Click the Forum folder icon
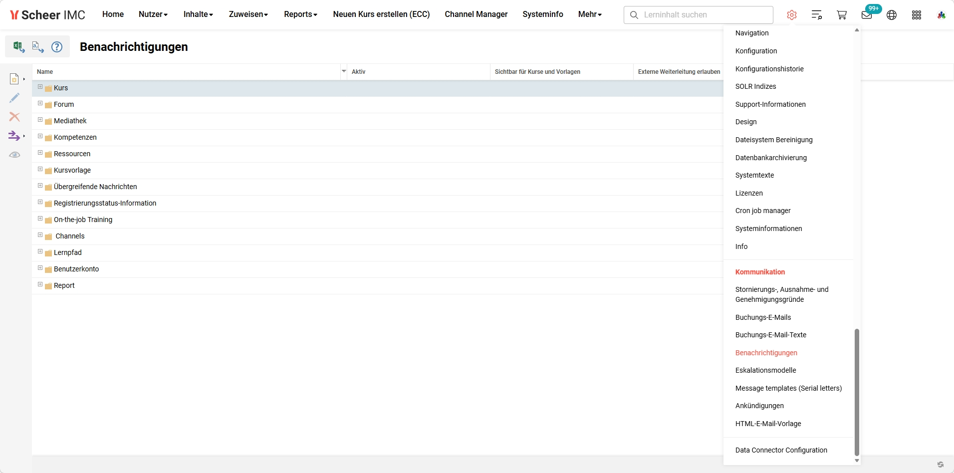Image resolution: width=954 pixels, height=473 pixels. click(48, 105)
